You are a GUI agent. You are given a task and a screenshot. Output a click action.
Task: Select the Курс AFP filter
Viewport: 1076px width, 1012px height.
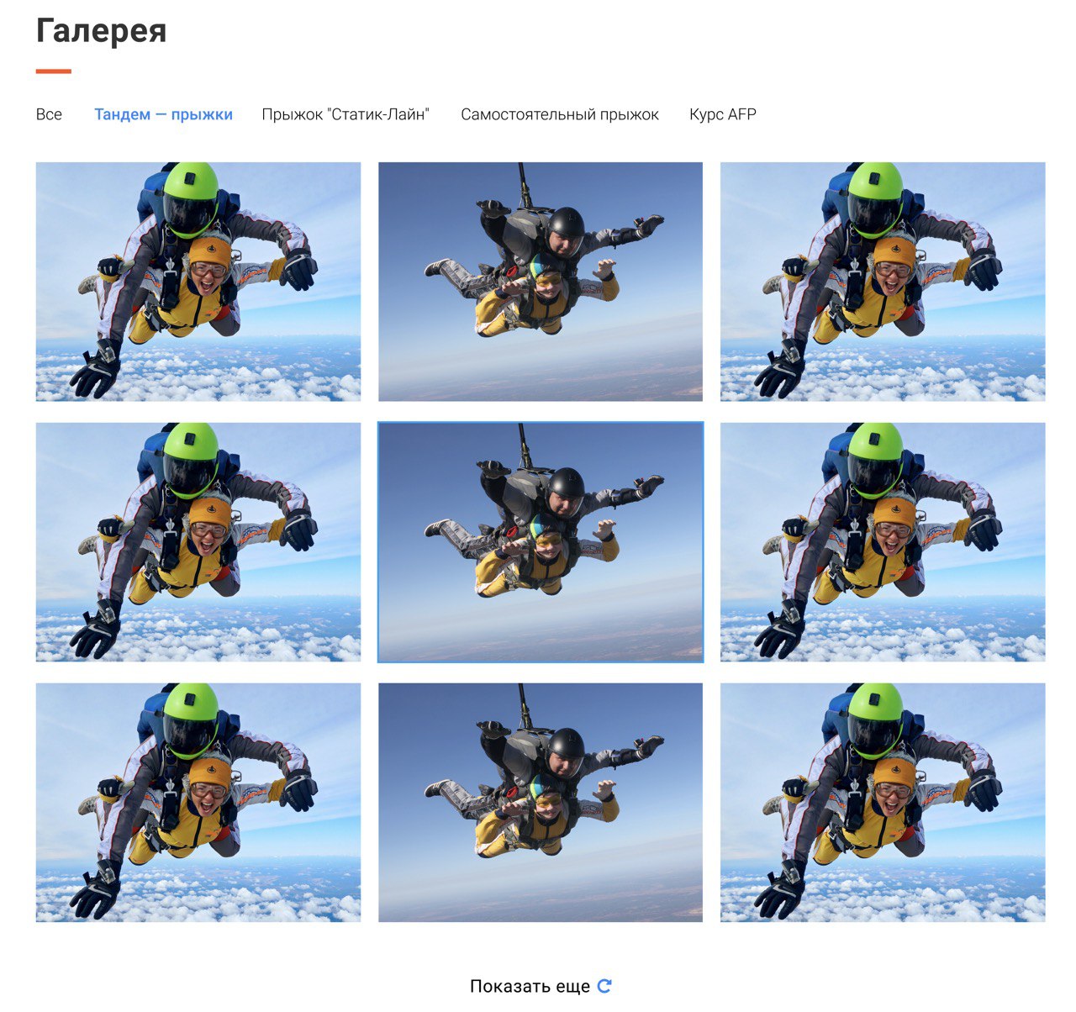click(x=723, y=114)
